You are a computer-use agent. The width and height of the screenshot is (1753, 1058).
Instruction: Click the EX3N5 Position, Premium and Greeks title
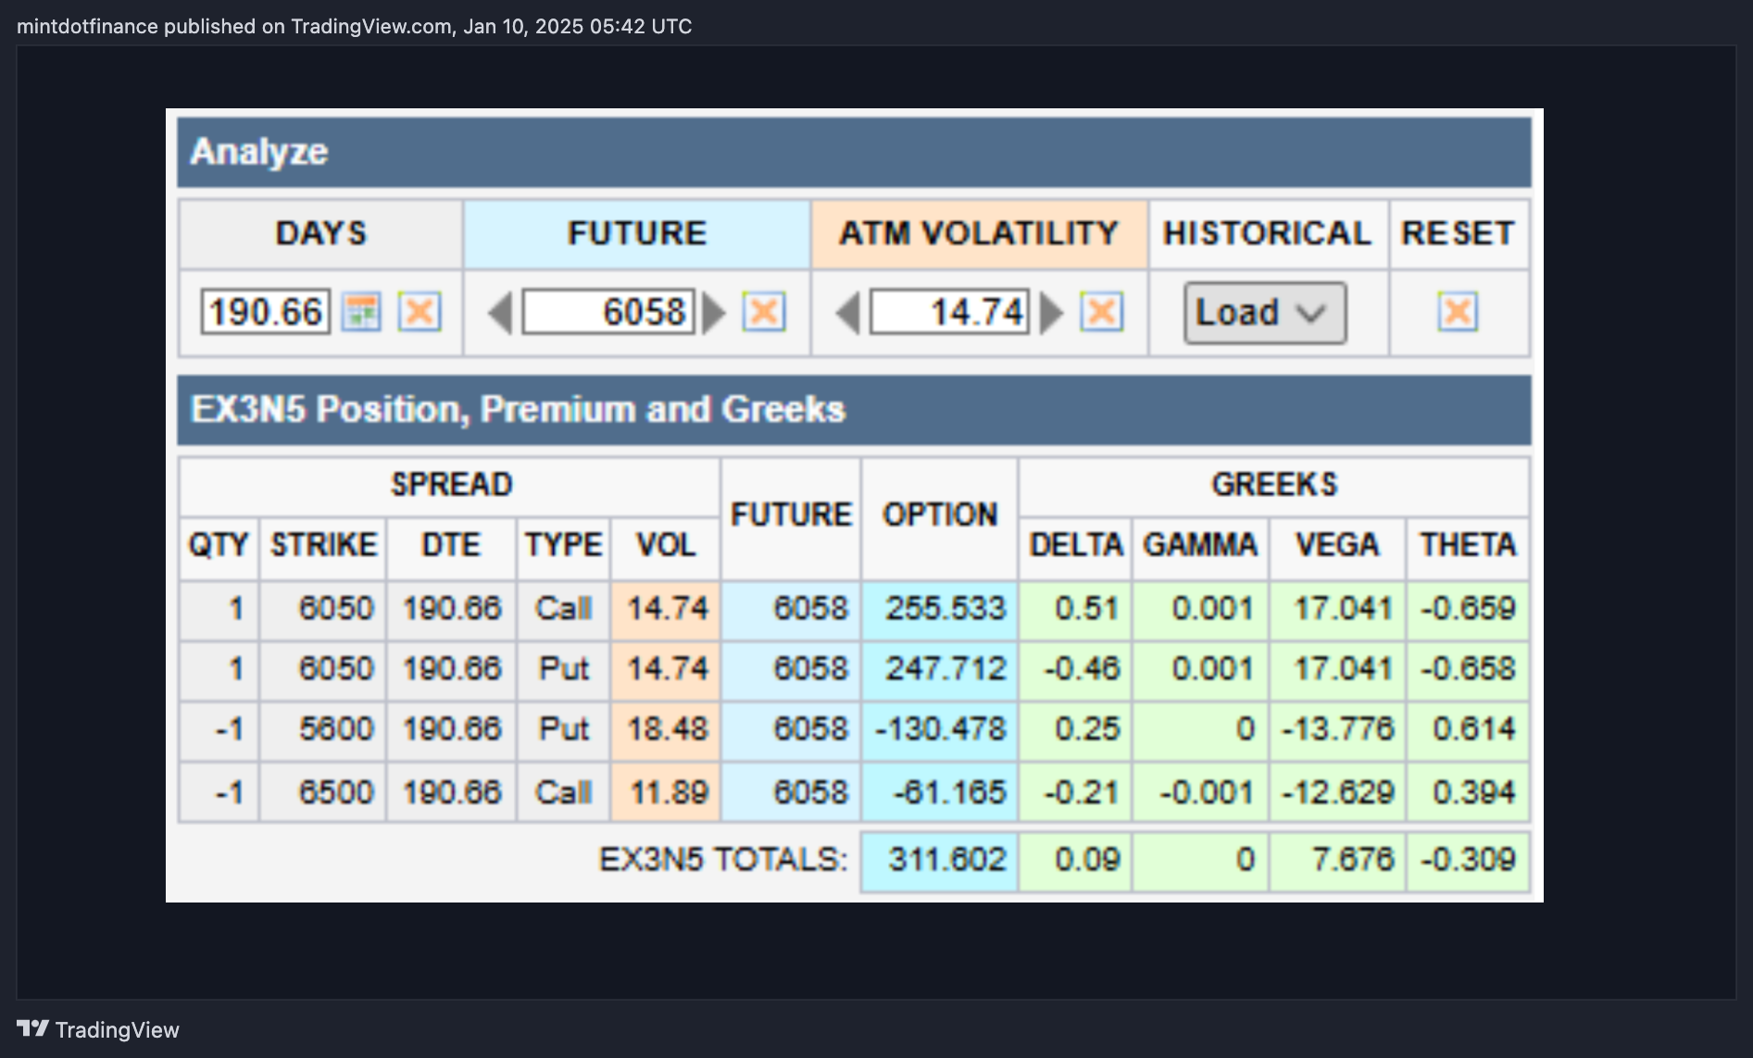518,409
